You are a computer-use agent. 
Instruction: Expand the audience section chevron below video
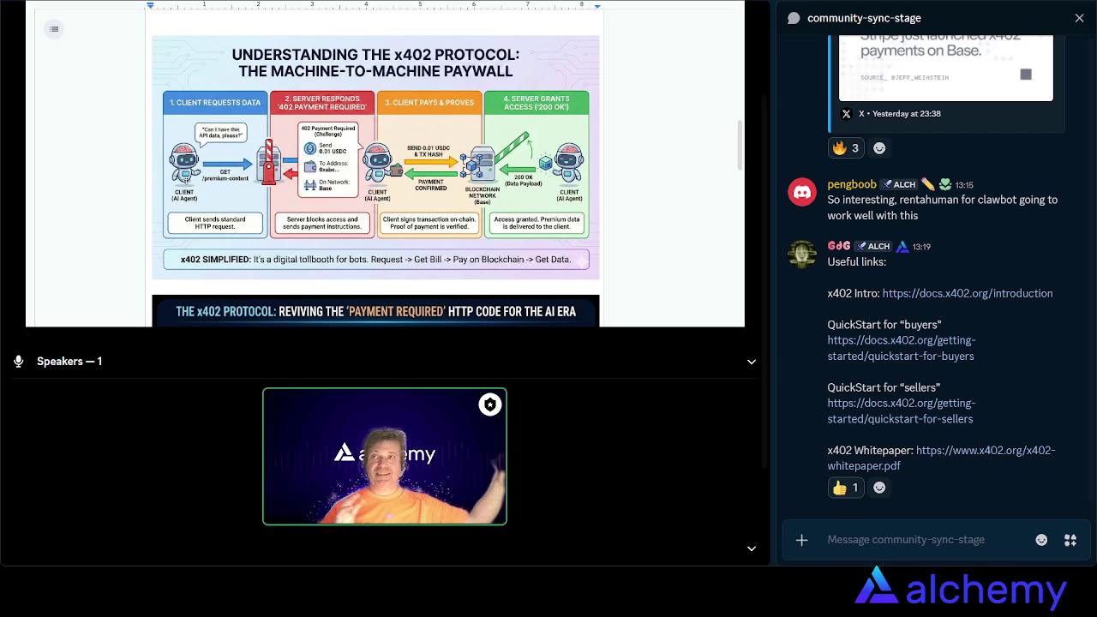pos(752,548)
